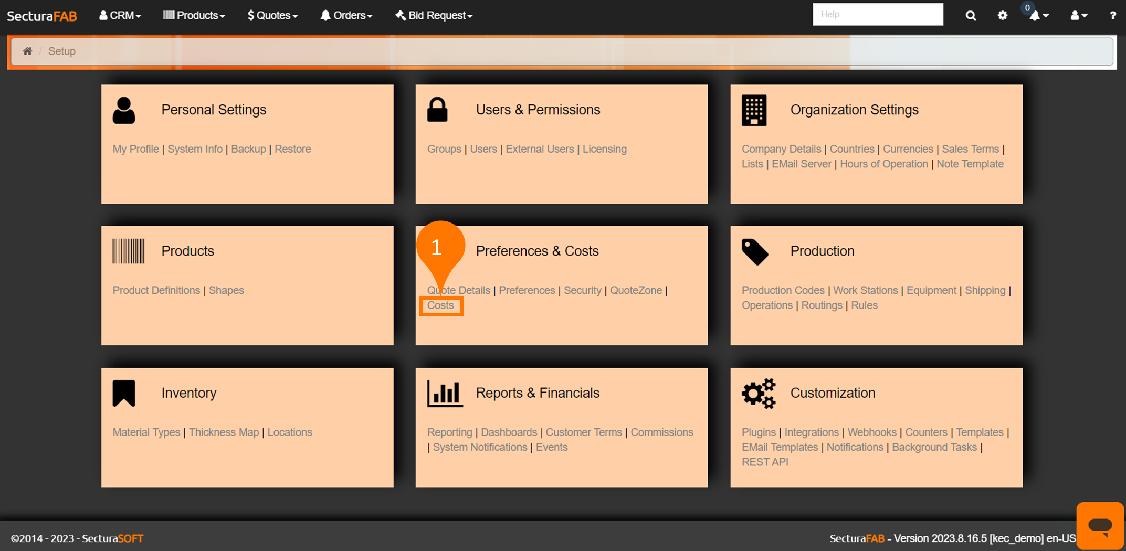Expand the notifications bell dropdown

coord(1038,15)
